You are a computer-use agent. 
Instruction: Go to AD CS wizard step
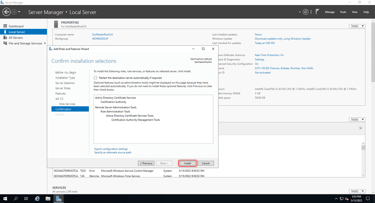point(59,99)
